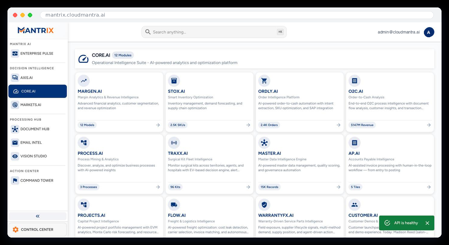Click the MARGEN.AI trending chart icon
The height and width of the screenshot is (245, 449).
click(84, 81)
